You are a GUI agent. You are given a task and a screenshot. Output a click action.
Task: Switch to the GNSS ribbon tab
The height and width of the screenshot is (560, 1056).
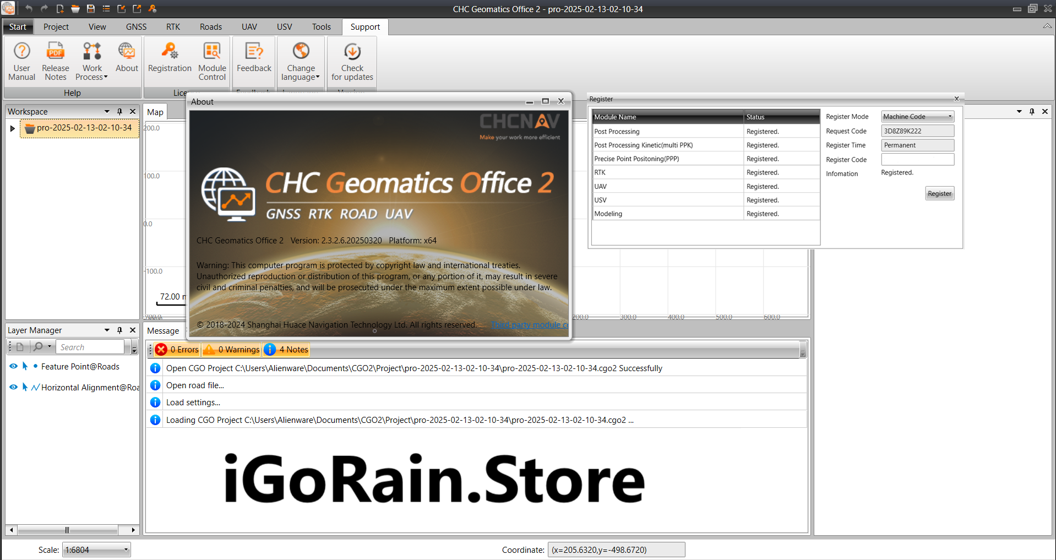pyautogui.click(x=136, y=27)
